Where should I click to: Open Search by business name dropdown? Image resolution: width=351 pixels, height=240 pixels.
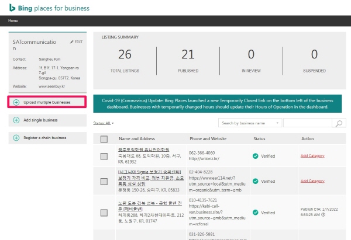point(250,123)
